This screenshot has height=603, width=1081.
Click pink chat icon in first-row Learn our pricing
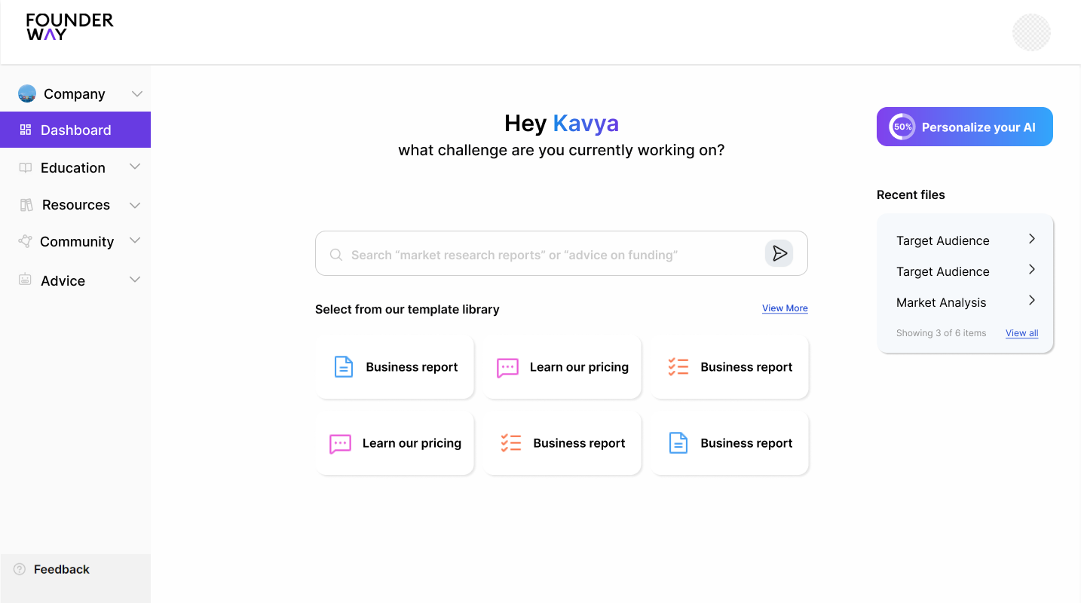pyautogui.click(x=508, y=368)
